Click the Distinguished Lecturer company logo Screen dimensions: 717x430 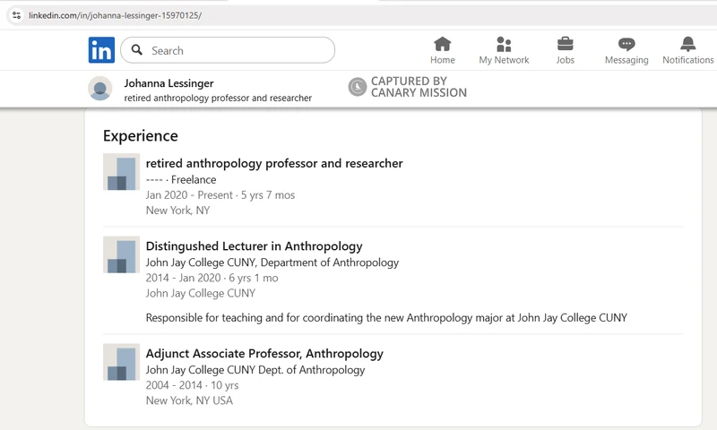point(121,254)
